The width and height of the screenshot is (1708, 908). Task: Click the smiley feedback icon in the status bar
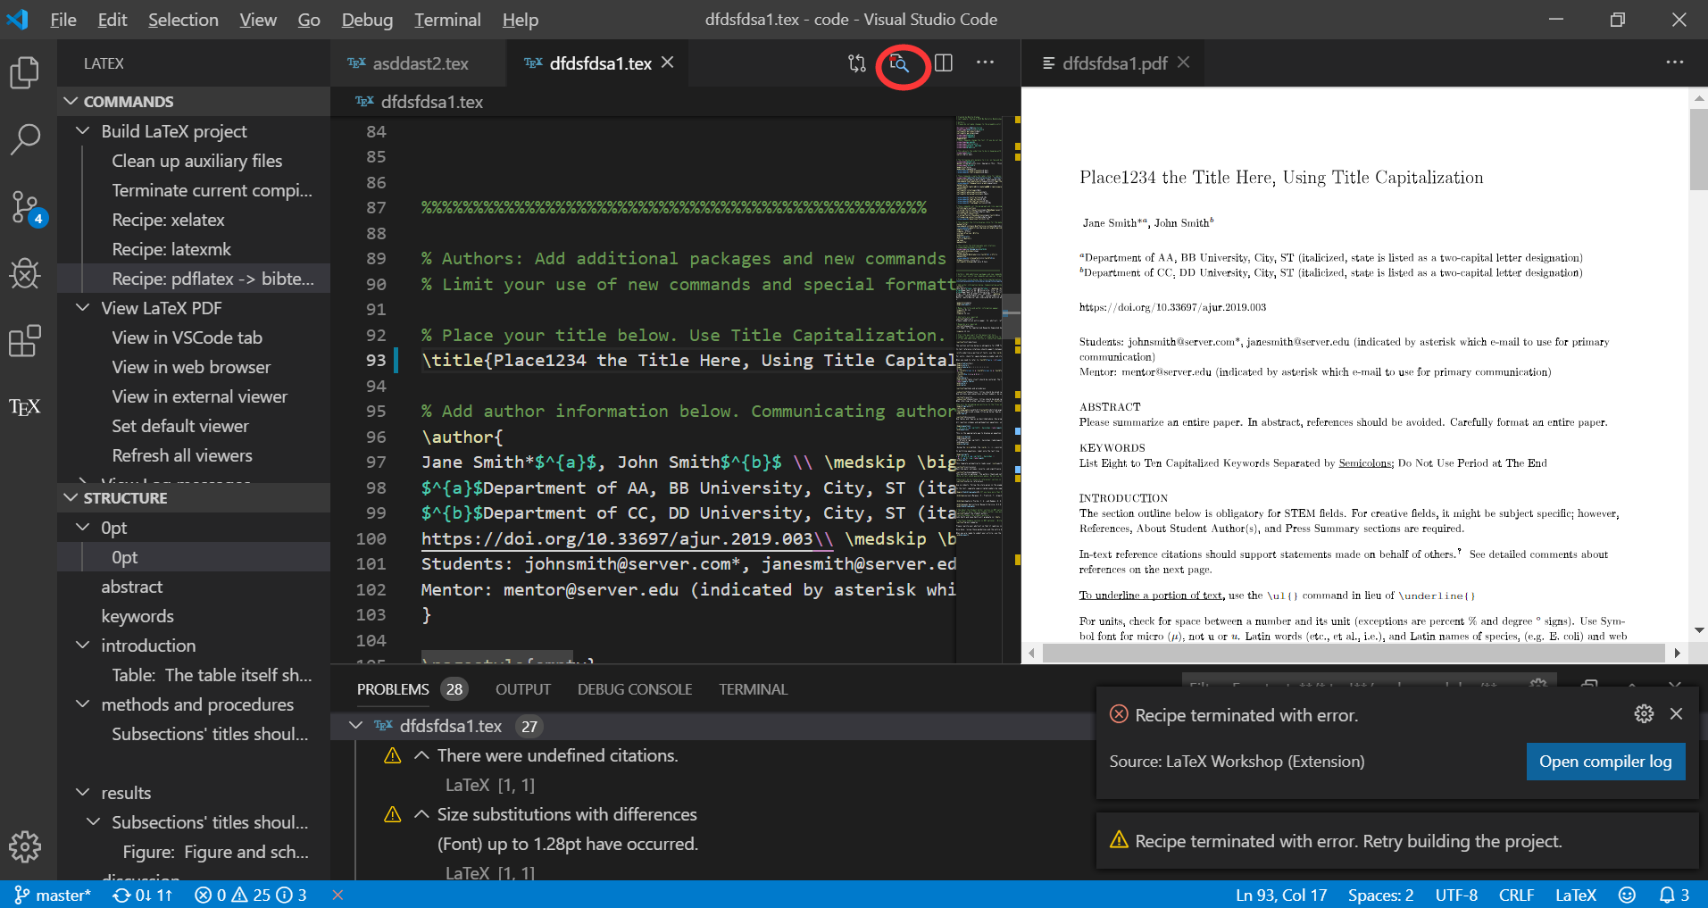tap(1625, 895)
